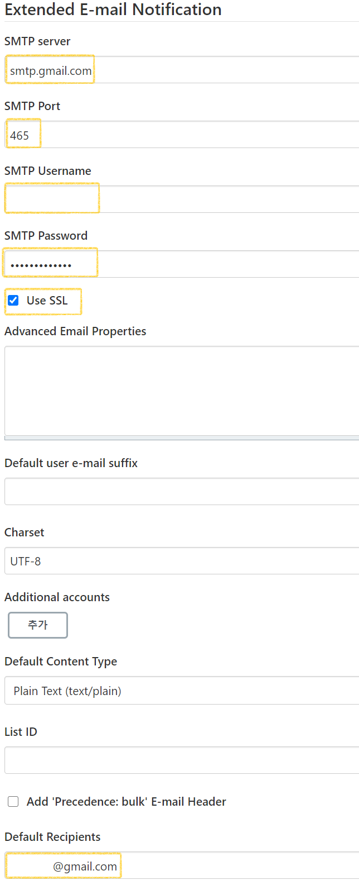Viewport: 359px width, 880px height.
Task: Click the empty SMTP Username input
Action: point(182,199)
